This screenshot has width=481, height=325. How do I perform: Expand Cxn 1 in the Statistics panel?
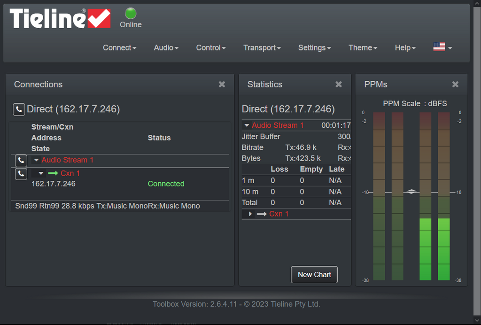coord(250,214)
